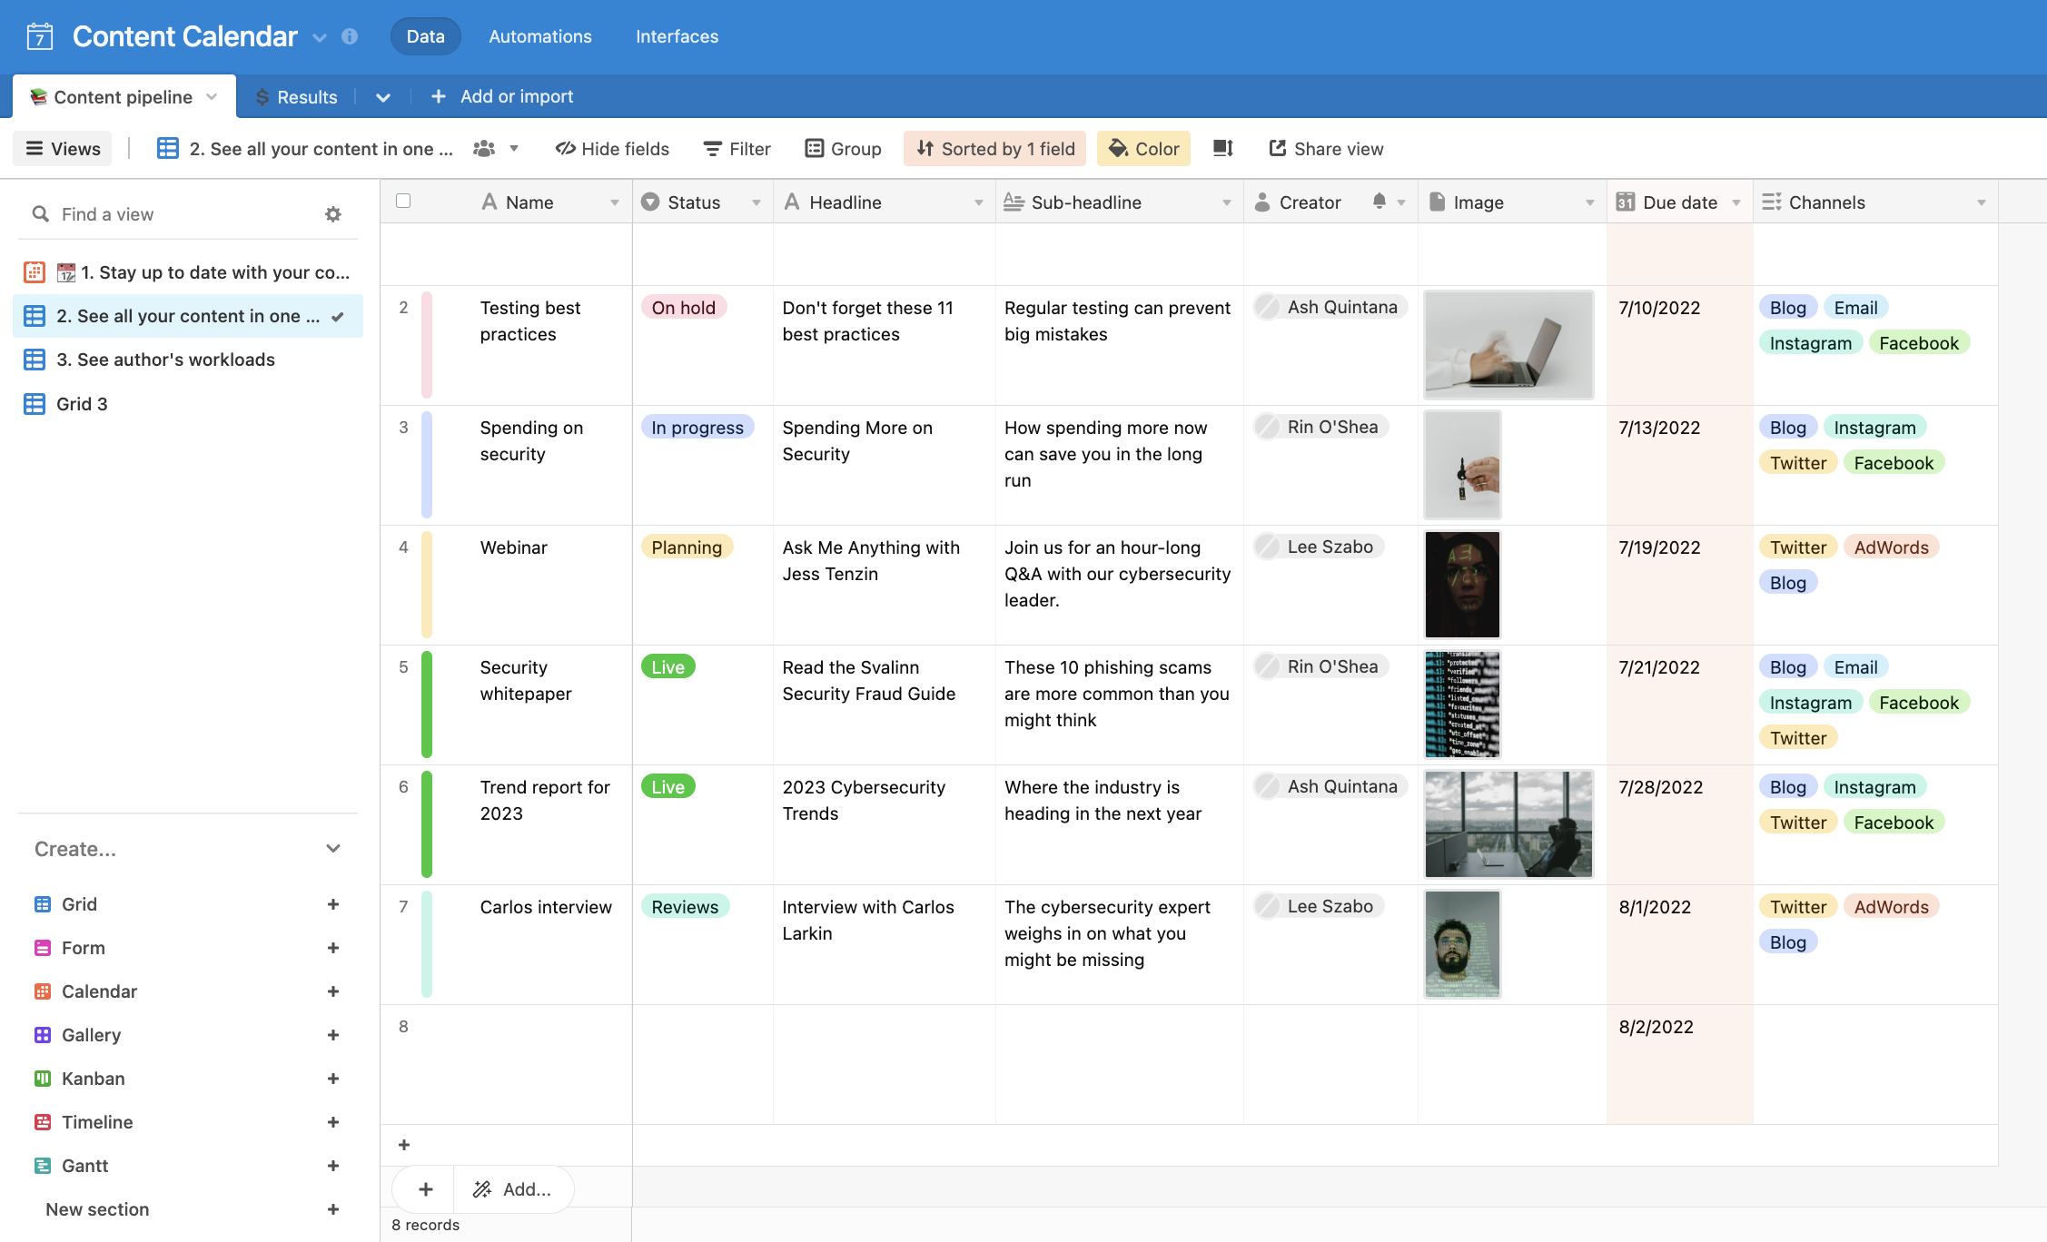Switch to the Automations tab
Viewport: 2047px width, 1242px height.
[x=539, y=36]
